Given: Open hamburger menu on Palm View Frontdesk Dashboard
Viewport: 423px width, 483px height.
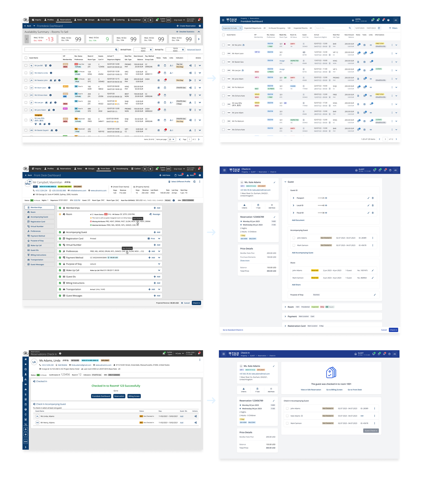Looking at the screenshot, I should pyautogui.click(x=223, y=20).
